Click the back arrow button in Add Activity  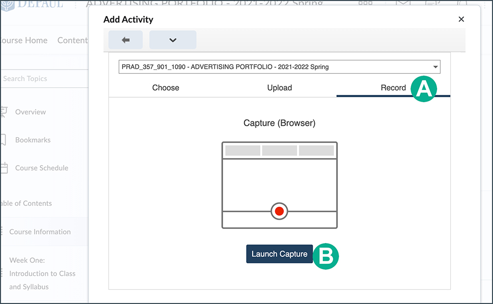[126, 40]
